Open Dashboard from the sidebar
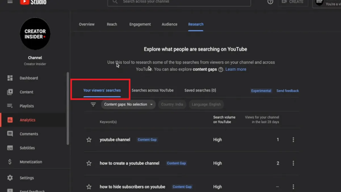Screen dimensions: 341x192 tap(29, 78)
